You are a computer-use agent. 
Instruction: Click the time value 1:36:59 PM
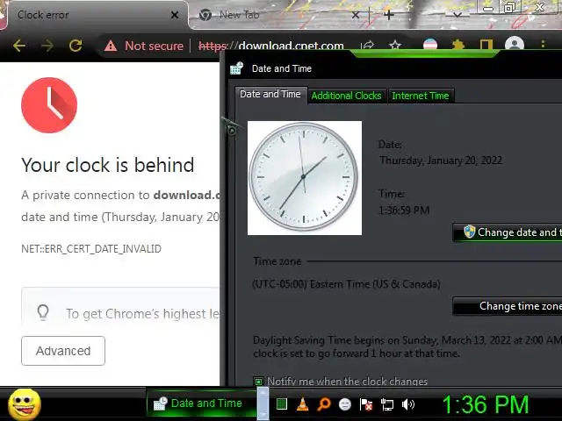[404, 210]
